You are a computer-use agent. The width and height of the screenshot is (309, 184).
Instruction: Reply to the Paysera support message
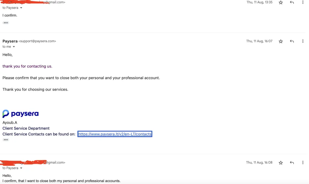click(x=292, y=41)
